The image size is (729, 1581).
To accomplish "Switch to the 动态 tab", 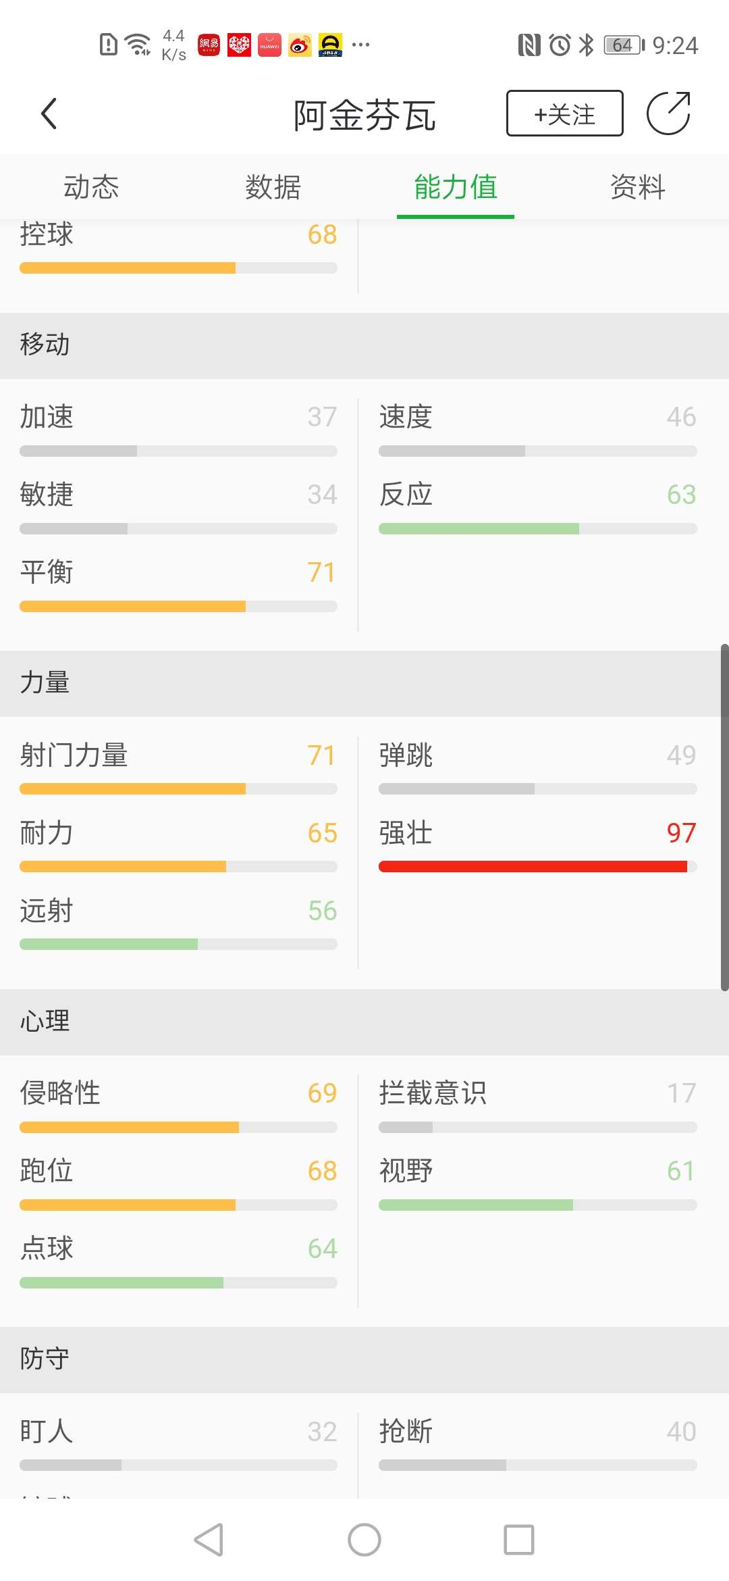I will click(91, 187).
